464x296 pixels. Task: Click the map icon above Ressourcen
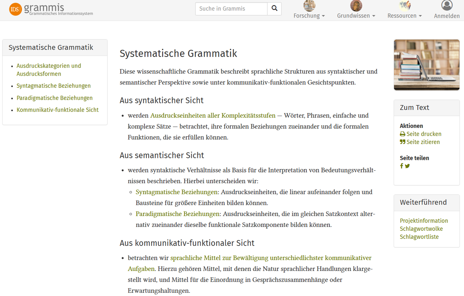point(404,5)
